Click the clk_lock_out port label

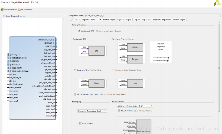tap(49, 99)
